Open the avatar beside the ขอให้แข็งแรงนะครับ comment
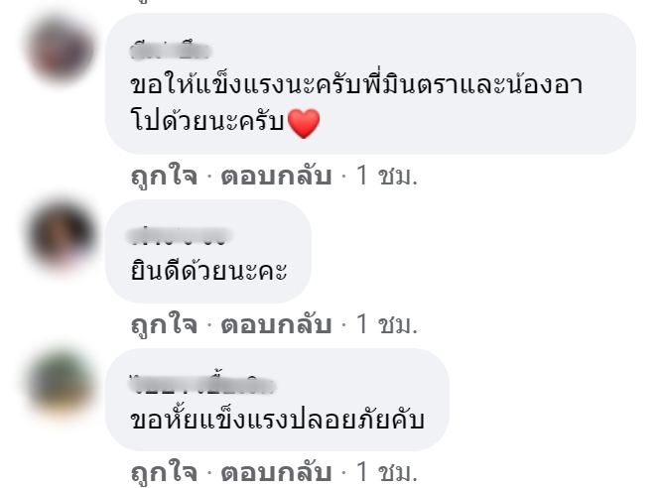Image resolution: width=661 pixels, height=488 pixels. (x=61, y=50)
